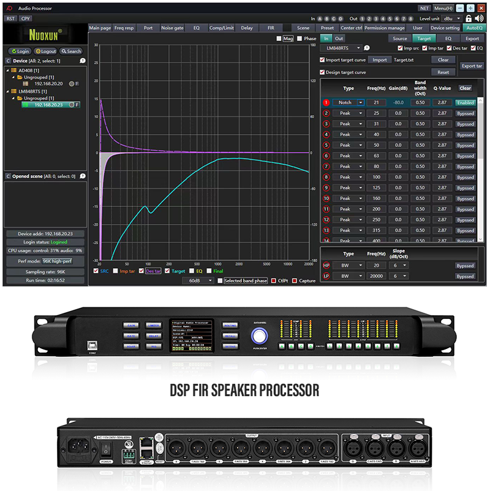This screenshot has height=491, width=490.
Task: Select band number 1 circle
Action: click(326, 102)
